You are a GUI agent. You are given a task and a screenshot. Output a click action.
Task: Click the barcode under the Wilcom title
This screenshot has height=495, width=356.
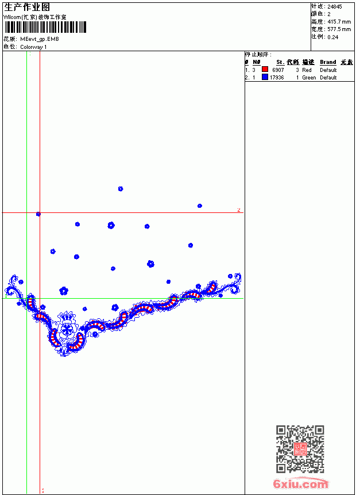pyautogui.click(x=45, y=27)
